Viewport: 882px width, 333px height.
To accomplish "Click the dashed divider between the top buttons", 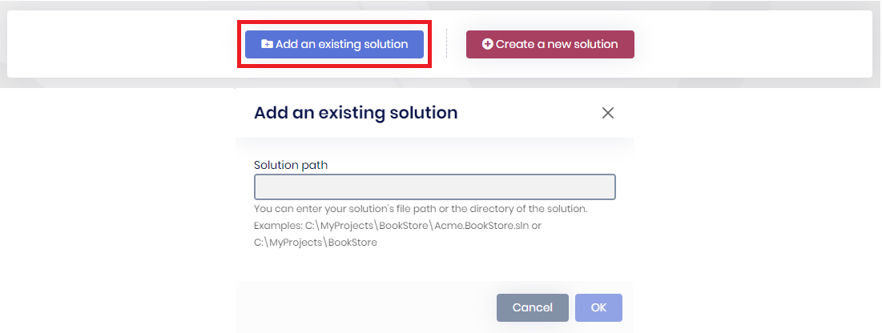I will coord(446,44).
